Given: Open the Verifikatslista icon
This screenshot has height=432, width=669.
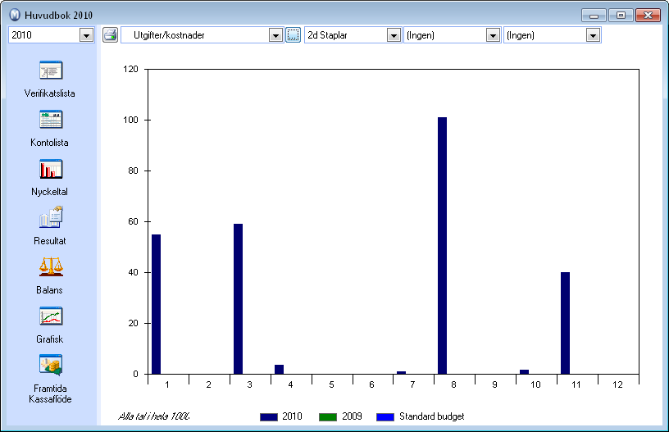Looking at the screenshot, I should [51, 70].
